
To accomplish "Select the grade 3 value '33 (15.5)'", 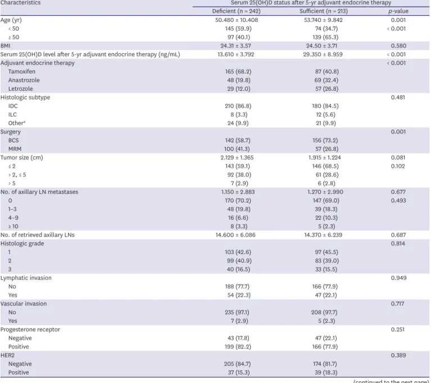I will tap(326, 269).
